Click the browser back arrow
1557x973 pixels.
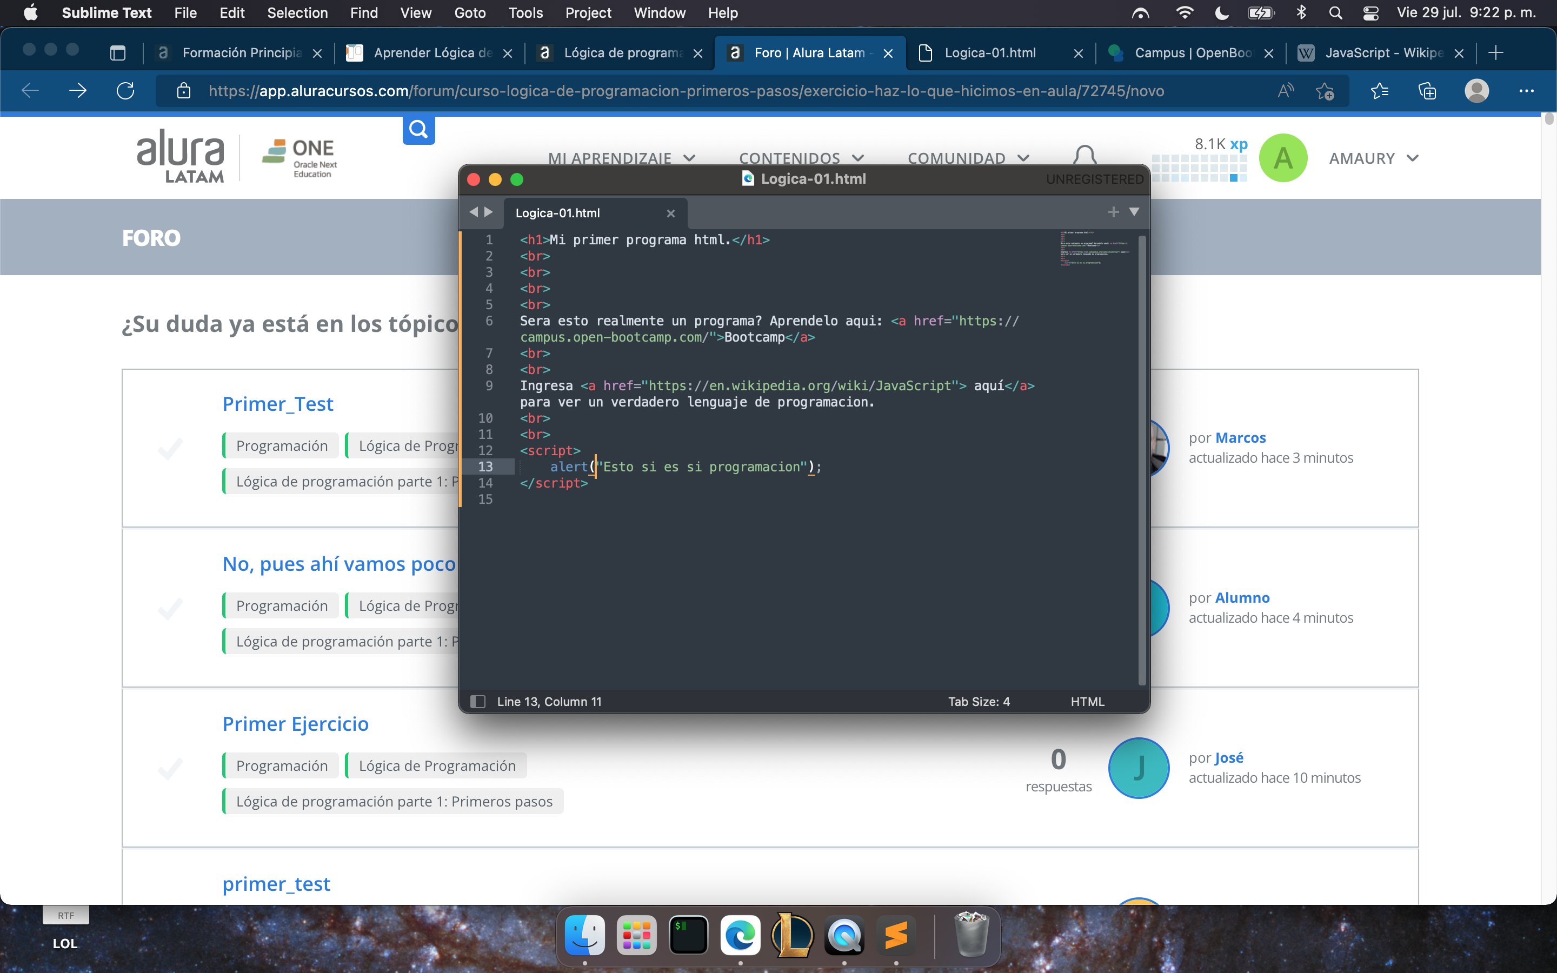tap(30, 91)
